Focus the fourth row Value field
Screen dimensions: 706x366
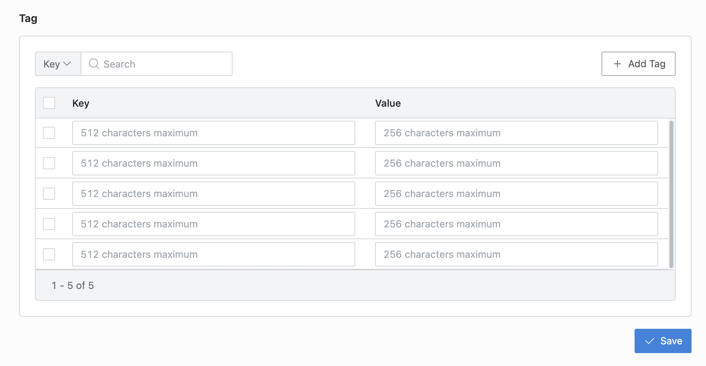(516, 224)
